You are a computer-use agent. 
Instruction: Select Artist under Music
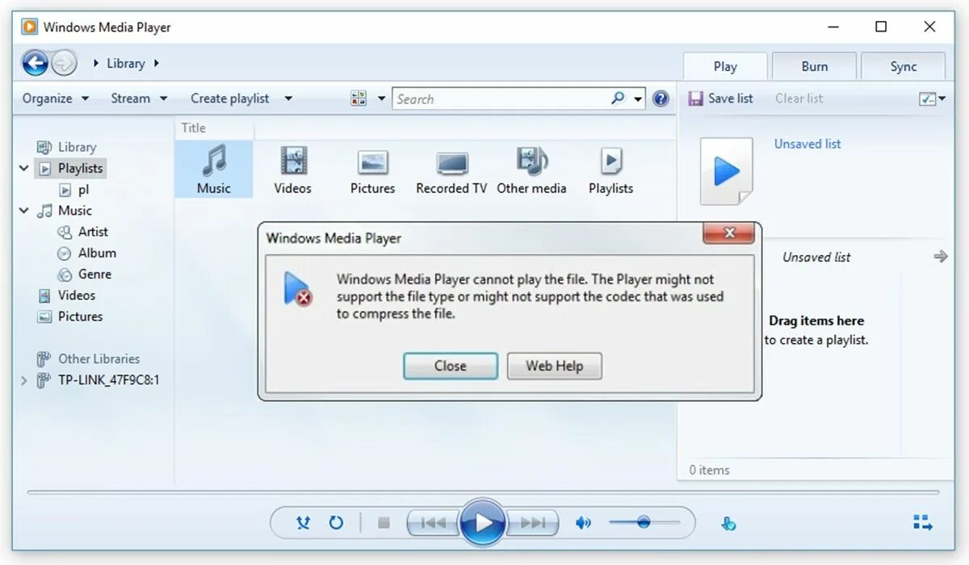(83, 232)
